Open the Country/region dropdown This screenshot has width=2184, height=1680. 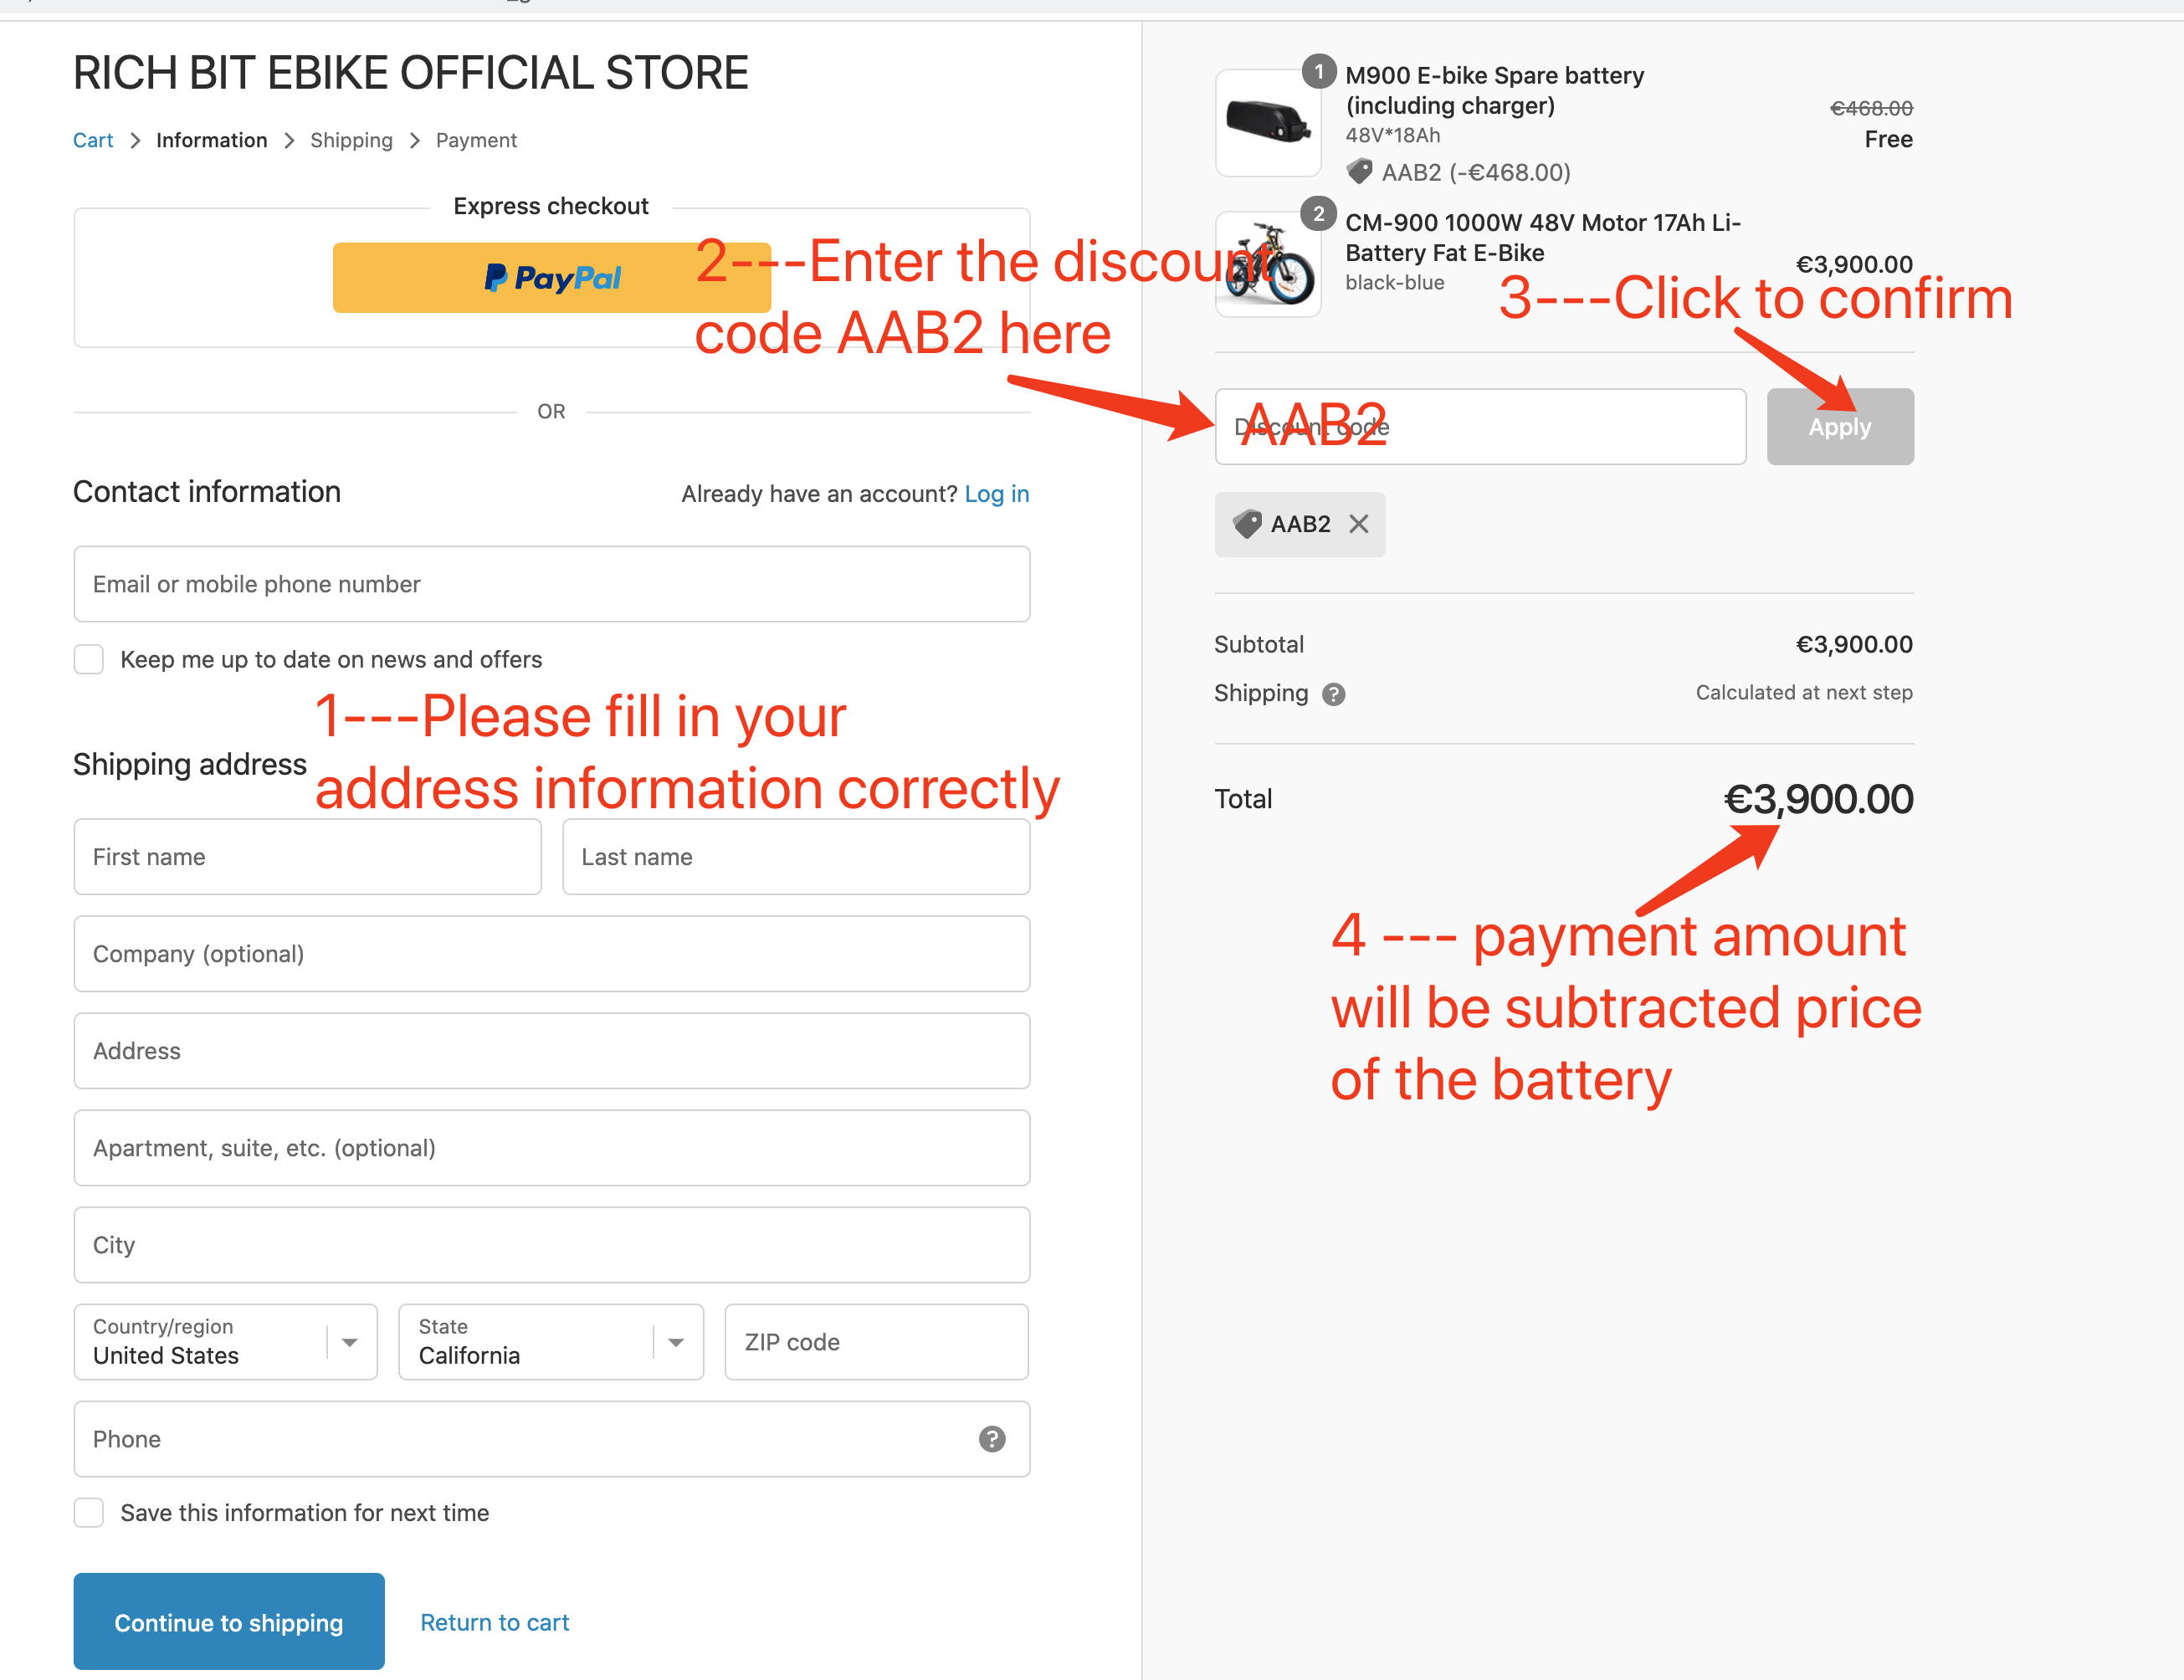coord(226,1342)
